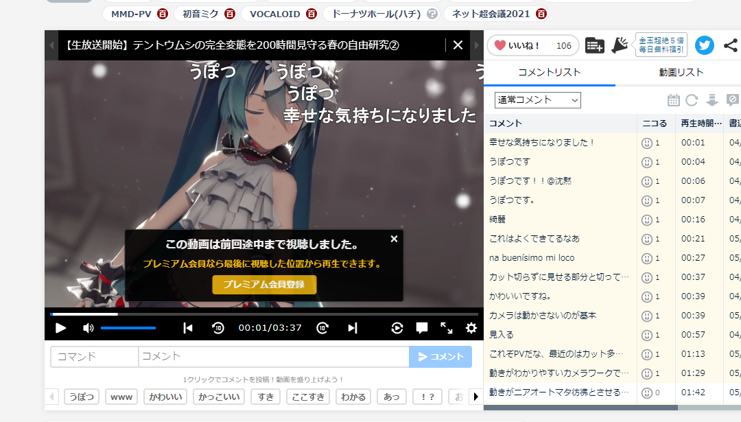Play the video

coord(60,328)
